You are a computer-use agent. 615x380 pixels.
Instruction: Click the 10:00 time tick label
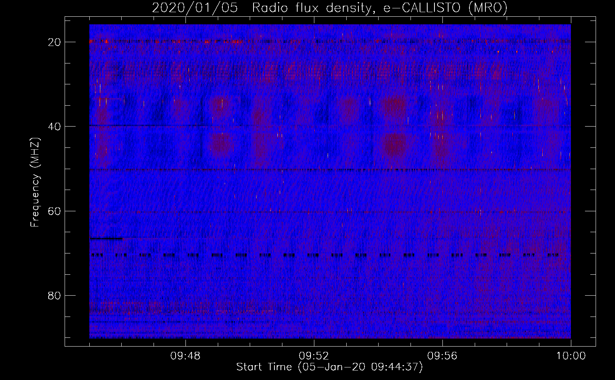[571, 356]
